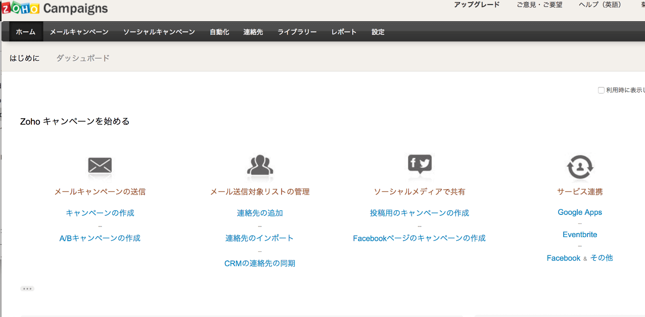Open the Facebook integration link

point(564,258)
